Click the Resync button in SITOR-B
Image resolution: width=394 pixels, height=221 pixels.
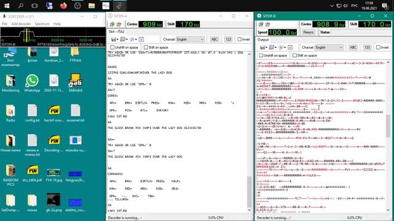308,33
